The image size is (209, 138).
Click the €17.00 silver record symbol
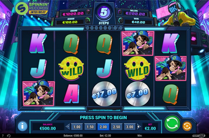[x=104, y=94]
